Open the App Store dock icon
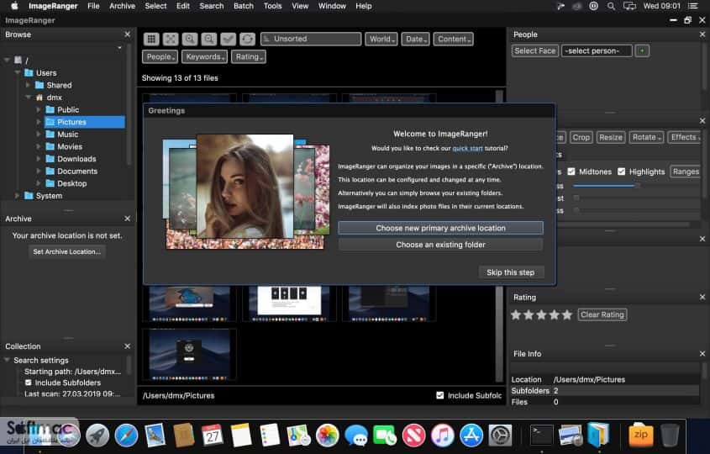Viewport: 710px width, 454px height. 471,436
